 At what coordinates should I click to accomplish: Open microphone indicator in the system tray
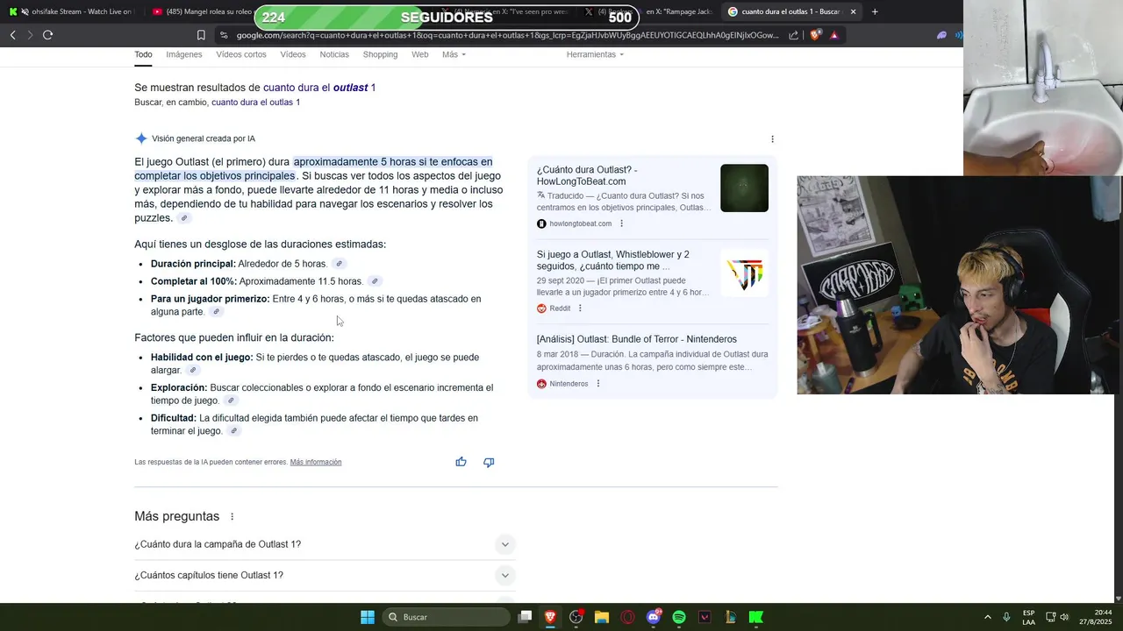pyautogui.click(x=1006, y=617)
